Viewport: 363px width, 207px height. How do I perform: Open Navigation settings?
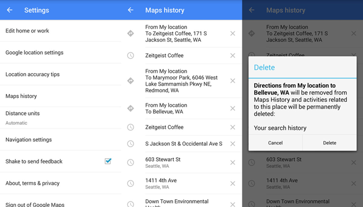pyautogui.click(x=60, y=139)
